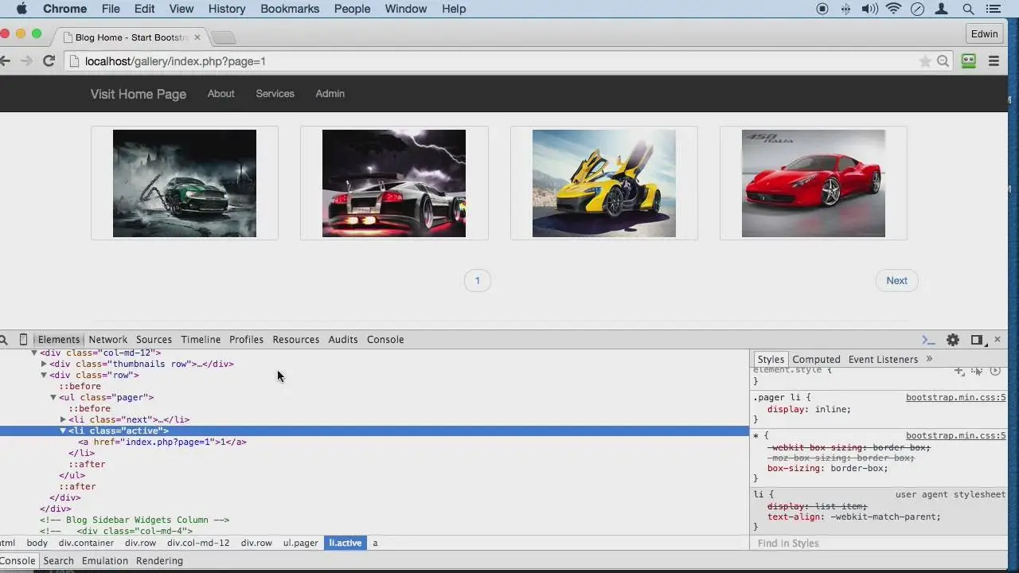Screen dimensions: 1019x573
Task: Go back with the back arrow
Action: point(5,61)
